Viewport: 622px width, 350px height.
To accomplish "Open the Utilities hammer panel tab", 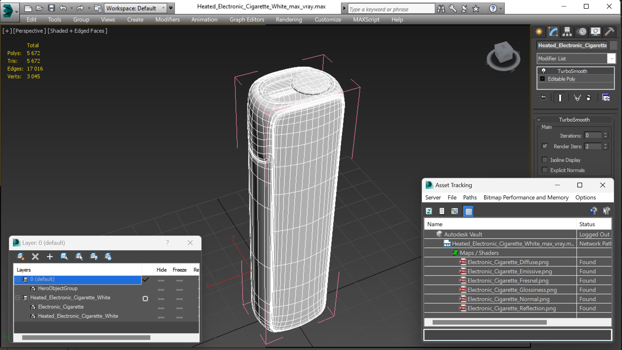I will 609,32.
